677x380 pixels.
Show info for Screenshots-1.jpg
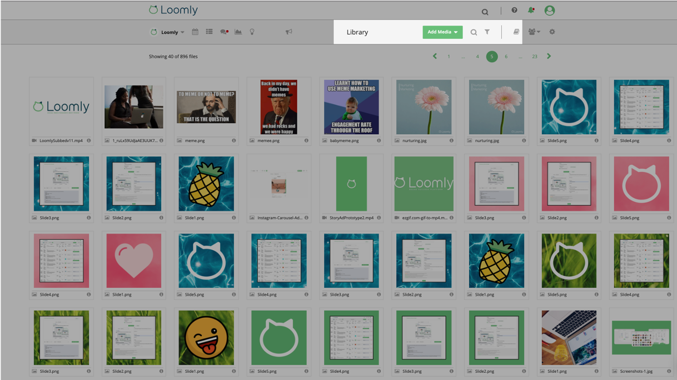click(669, 372)
